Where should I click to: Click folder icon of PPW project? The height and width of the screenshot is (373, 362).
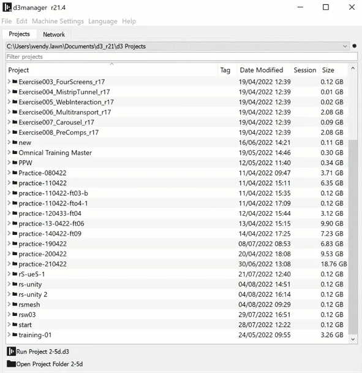(x=15, y=163)
